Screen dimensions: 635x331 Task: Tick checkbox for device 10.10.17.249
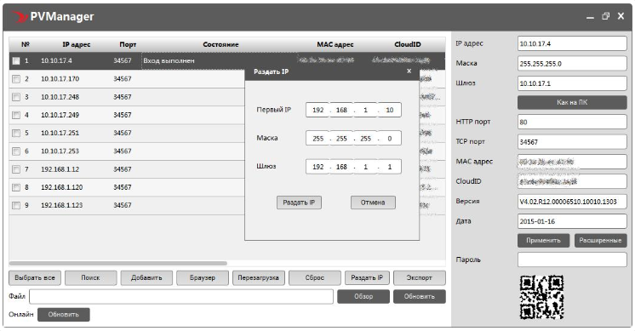[x=16, y=115]
